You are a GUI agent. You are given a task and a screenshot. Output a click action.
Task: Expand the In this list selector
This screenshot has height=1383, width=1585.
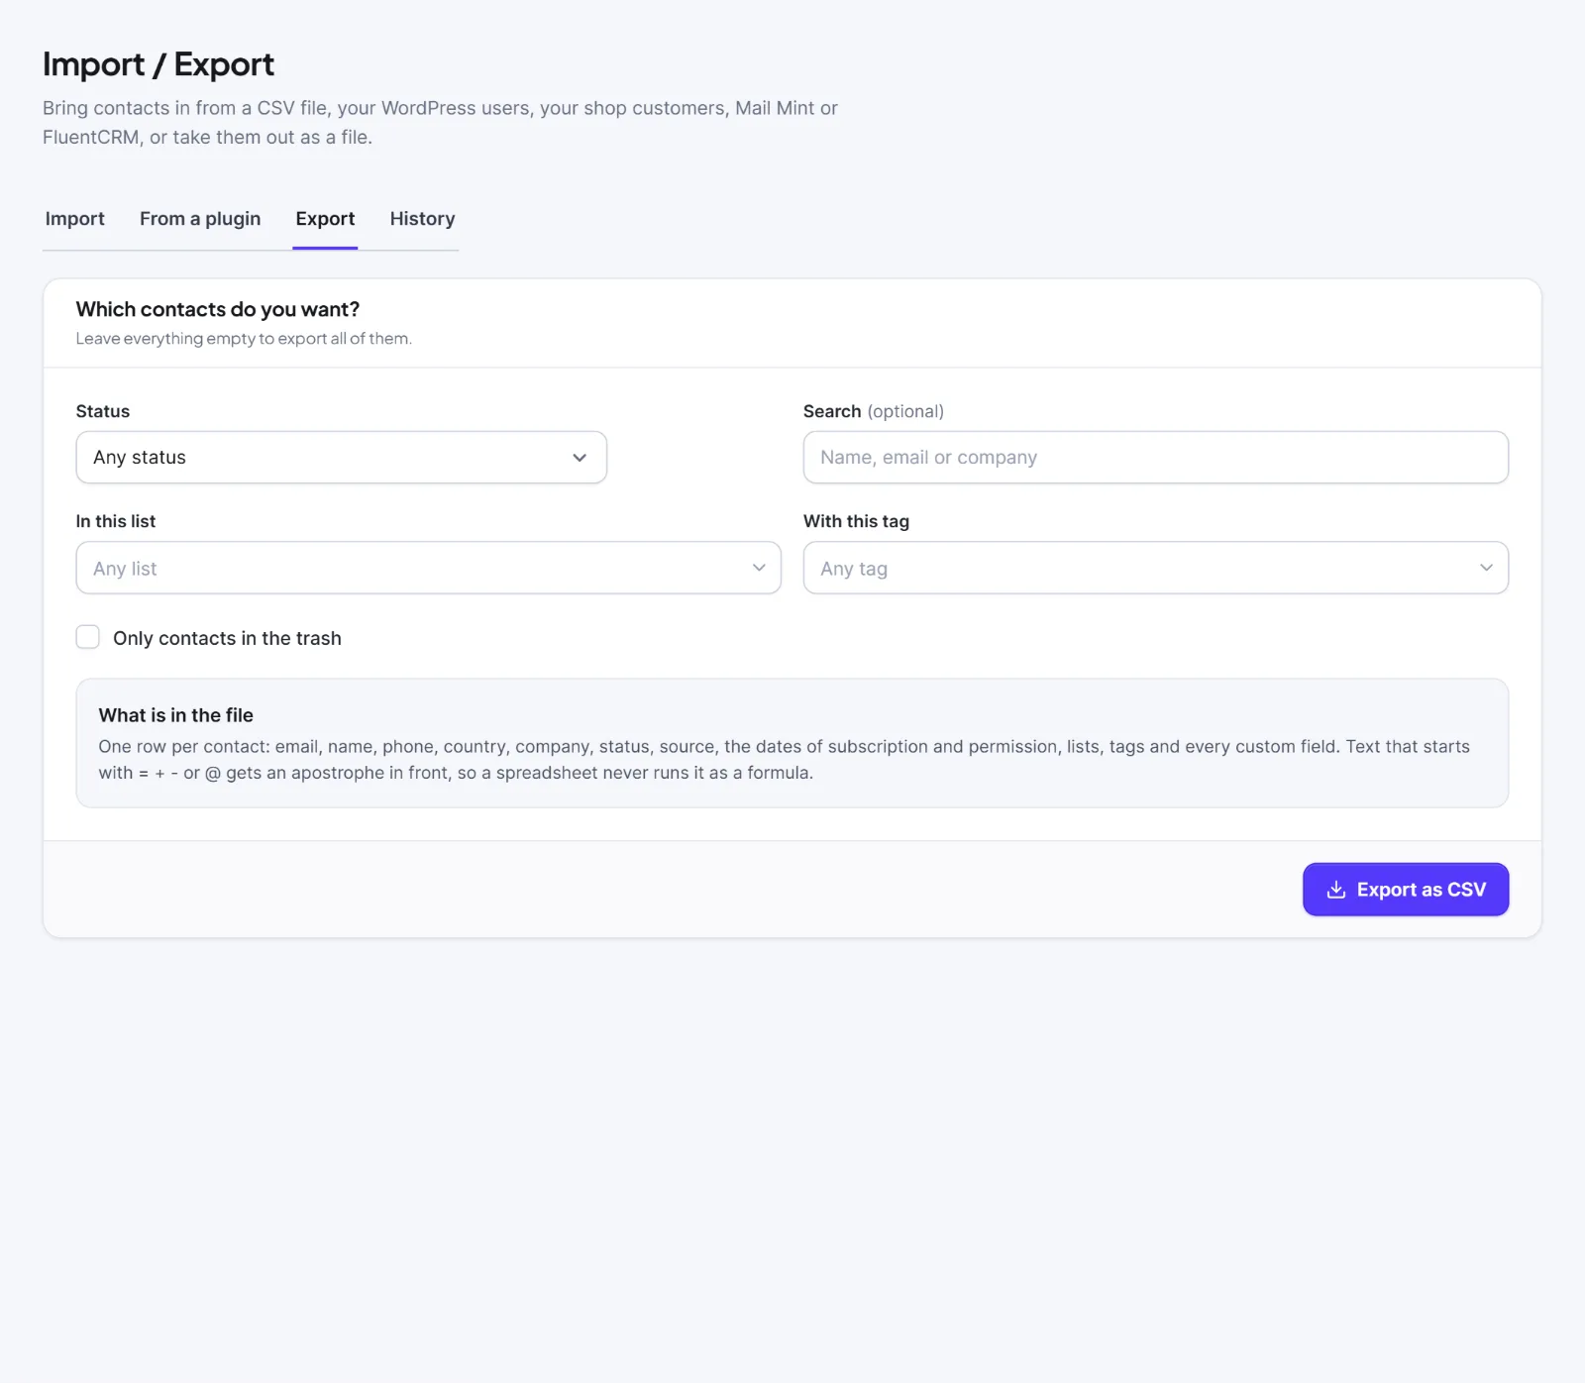click(429, 568)
